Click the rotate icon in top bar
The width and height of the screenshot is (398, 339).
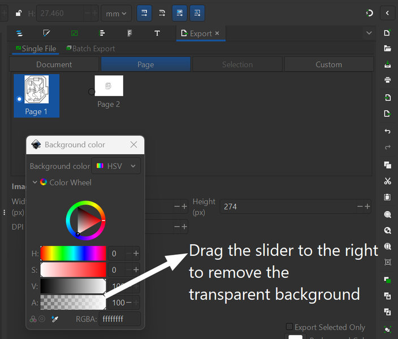[x=370, y=13]
